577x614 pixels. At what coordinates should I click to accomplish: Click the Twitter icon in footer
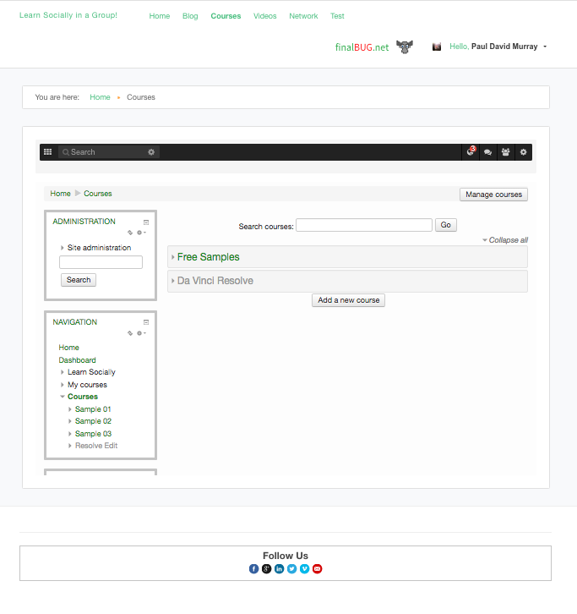click(x=291, y=569)
